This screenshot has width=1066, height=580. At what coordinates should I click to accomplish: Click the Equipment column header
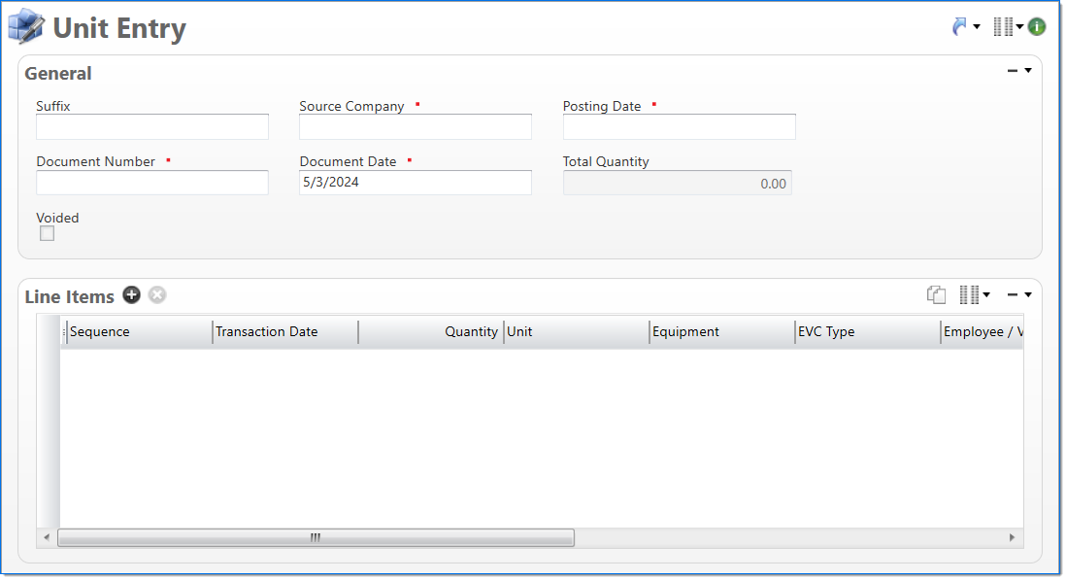[x=720, y=332]
